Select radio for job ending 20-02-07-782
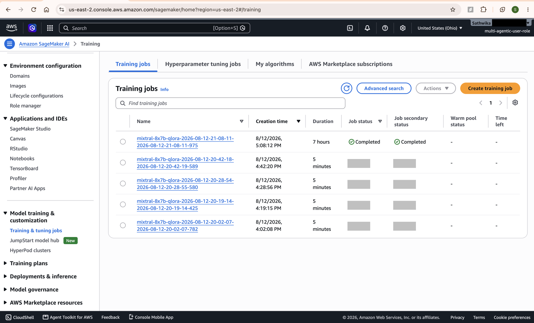The width and height of the screenshot is (534, 323). [123, 225]
